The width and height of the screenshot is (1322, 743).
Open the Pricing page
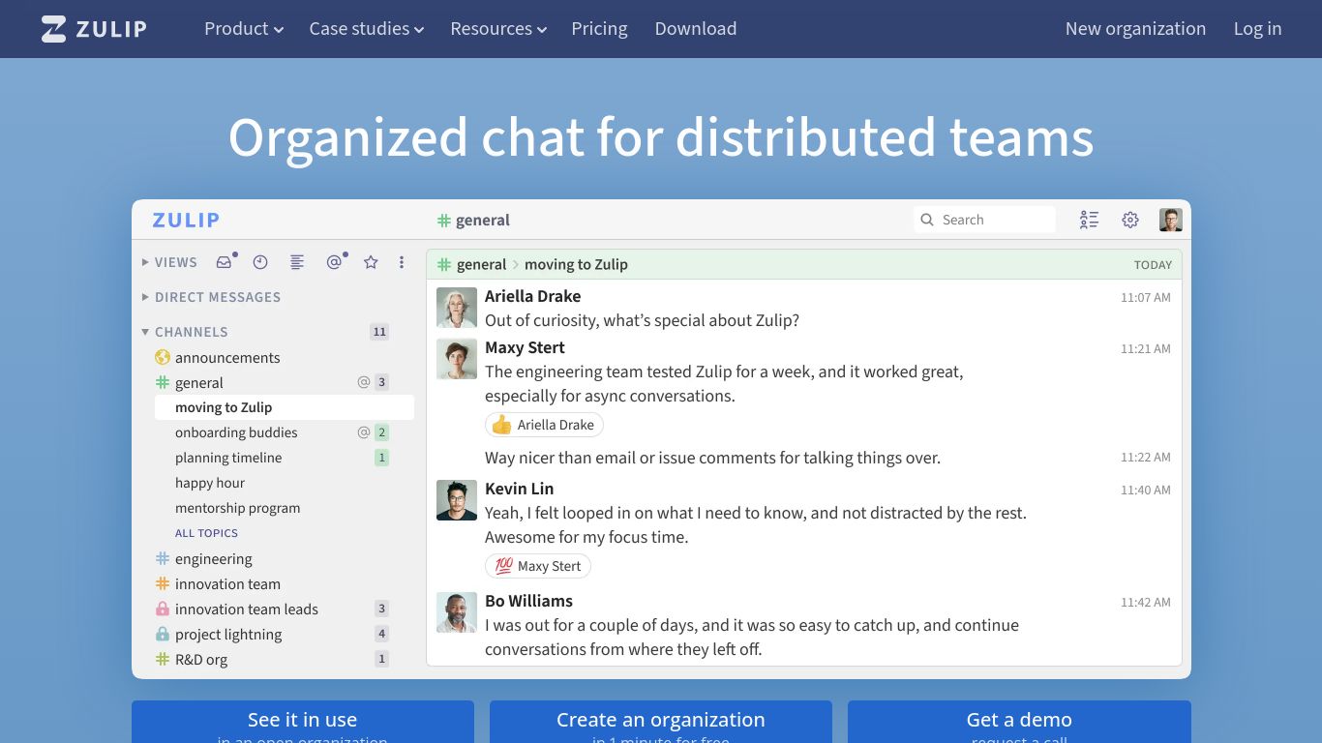[x=599, y=29]
